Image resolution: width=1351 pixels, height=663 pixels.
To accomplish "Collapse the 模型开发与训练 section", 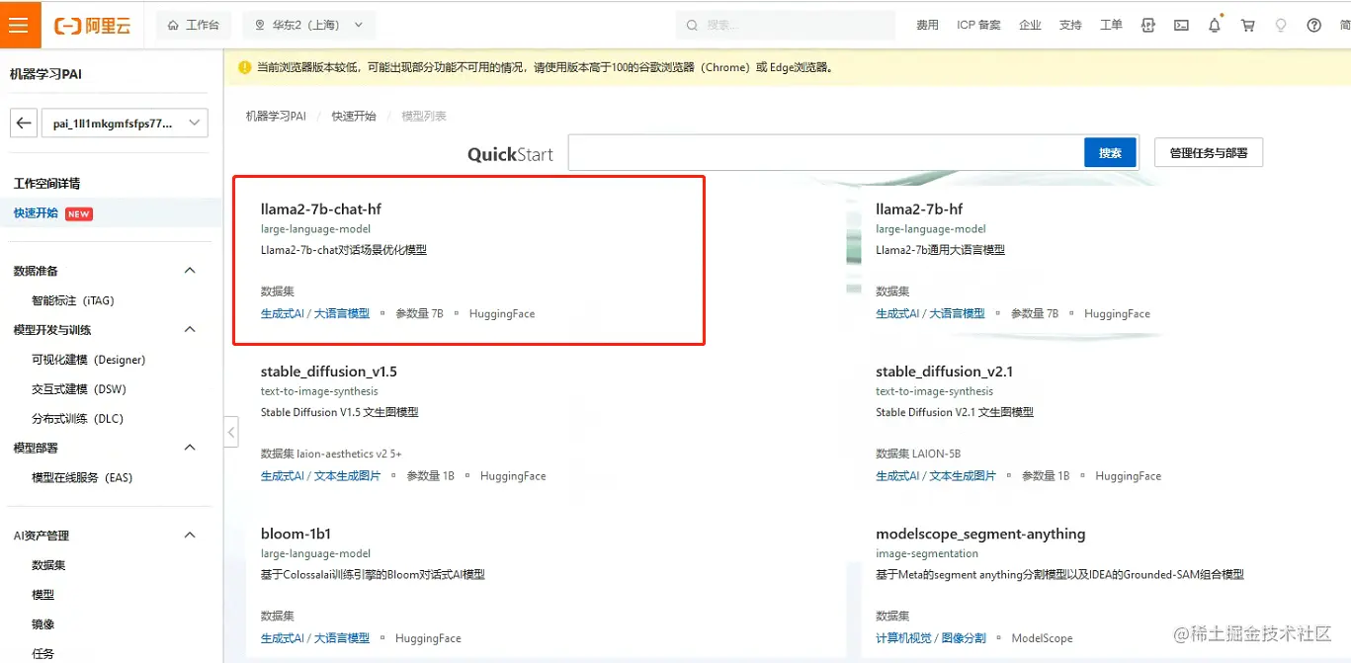I will [191, 329].
